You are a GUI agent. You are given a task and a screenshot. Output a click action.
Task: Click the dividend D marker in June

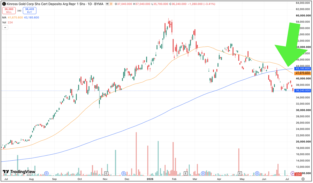click(257, 173)
